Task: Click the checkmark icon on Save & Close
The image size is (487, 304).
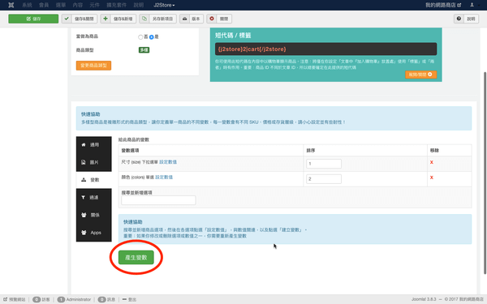Action: coord(67,19)
